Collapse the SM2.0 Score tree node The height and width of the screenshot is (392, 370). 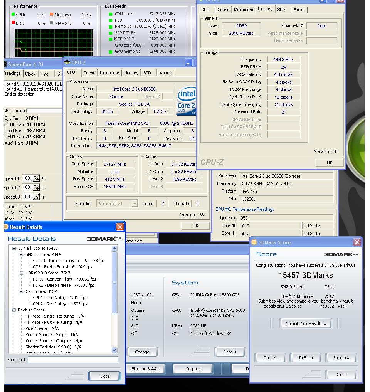coord(22,254)
